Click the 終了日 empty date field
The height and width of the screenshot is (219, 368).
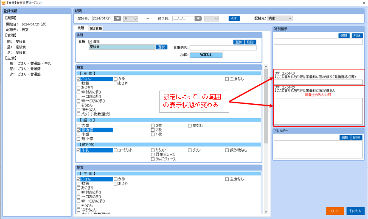click(183, 19)
